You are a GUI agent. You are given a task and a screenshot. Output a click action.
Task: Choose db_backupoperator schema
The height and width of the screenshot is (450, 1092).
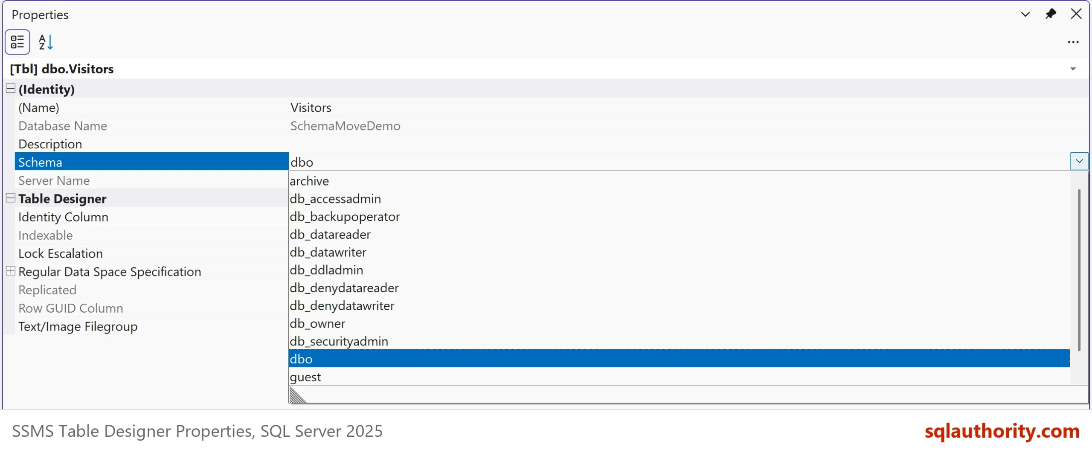[x=679, y=217]
